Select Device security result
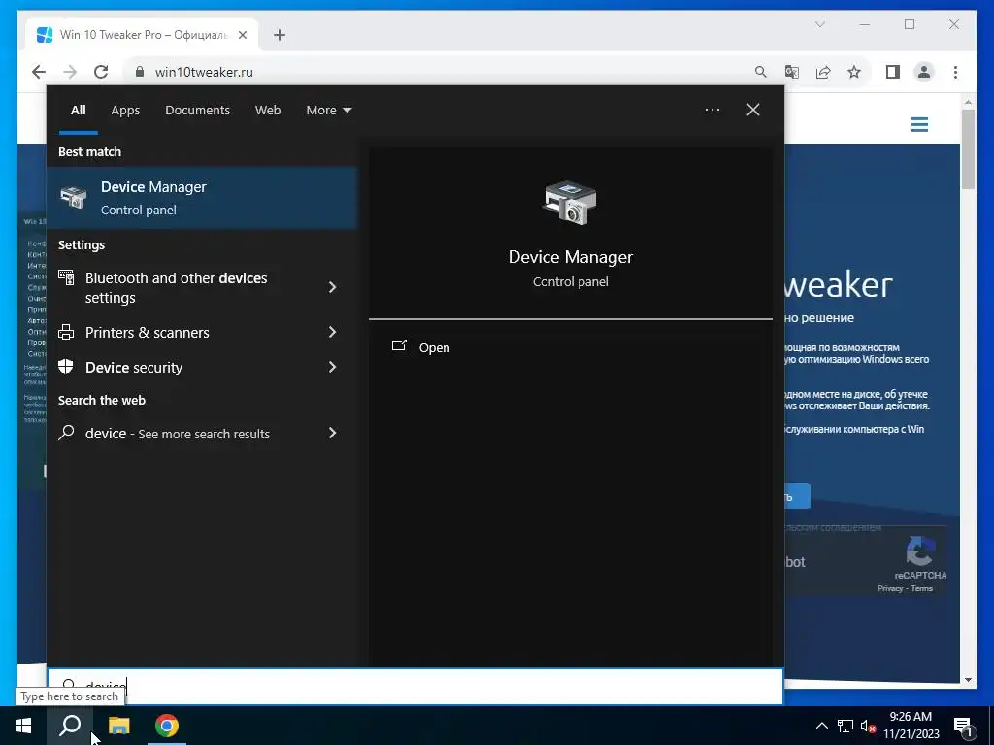Screen dimensions: 994x745 coord(202,367)
